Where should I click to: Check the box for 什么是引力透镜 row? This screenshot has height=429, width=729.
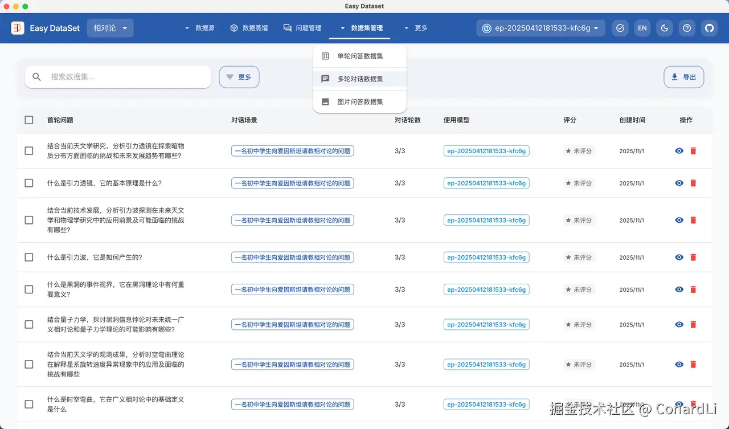point(29,183)
